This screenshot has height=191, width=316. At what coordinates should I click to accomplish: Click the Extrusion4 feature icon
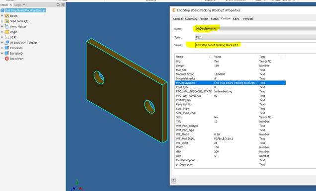7,48
